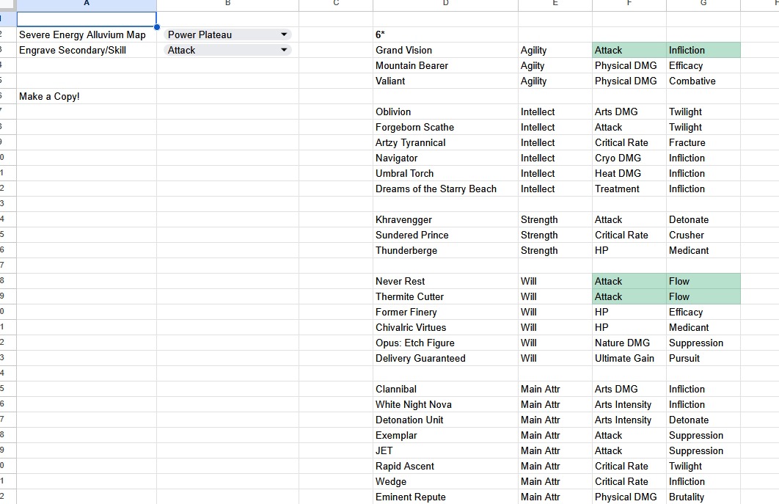This screenshot has width=779, height=504.
Task: Select the 'Valiant' cell
Action: [x=446, y=81]
